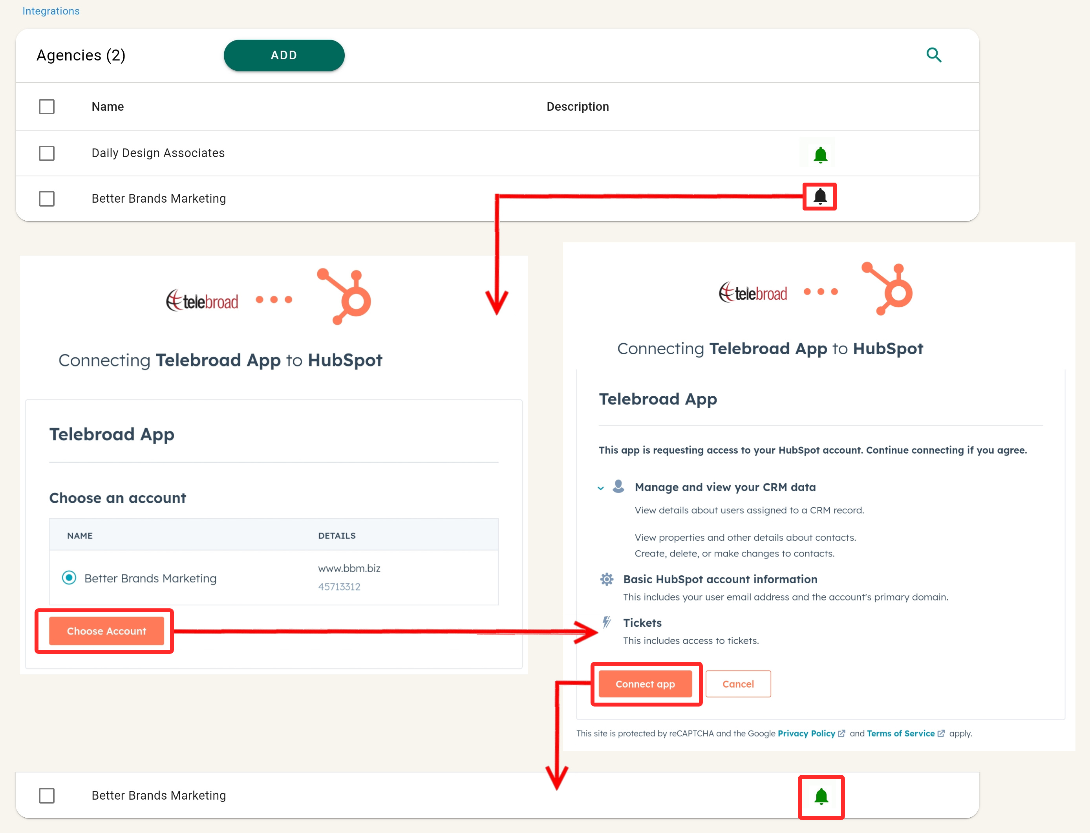Click the gear icon for Basic HubSpot information
This screenshot has width=1090, height=833.
pos(607,579)
